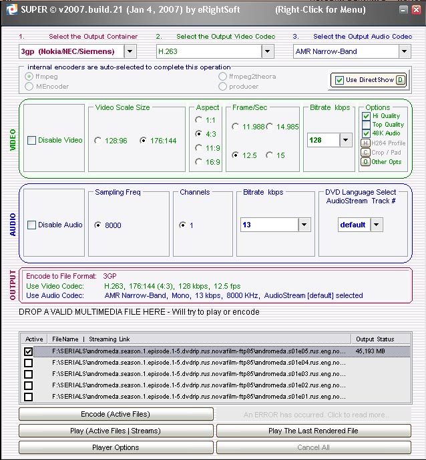Image resolution: width=426 pixels, height=460 pixels.
Task: Expand the AudioStream Track default dropdown
Action: 377,225
